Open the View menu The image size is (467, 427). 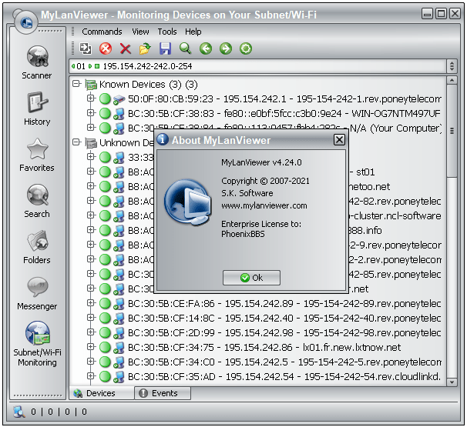tap(140, 32)
